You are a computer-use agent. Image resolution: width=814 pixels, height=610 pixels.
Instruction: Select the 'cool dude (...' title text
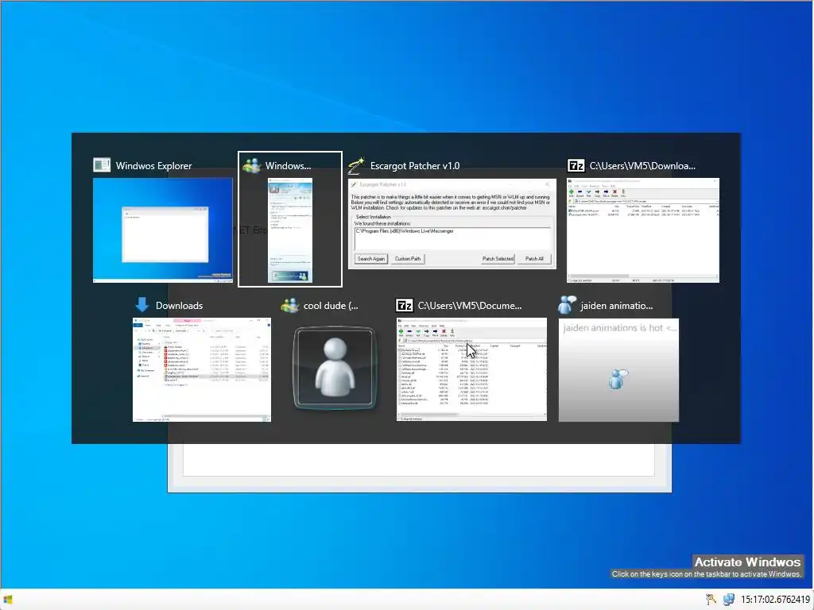(x=331, y=306)
